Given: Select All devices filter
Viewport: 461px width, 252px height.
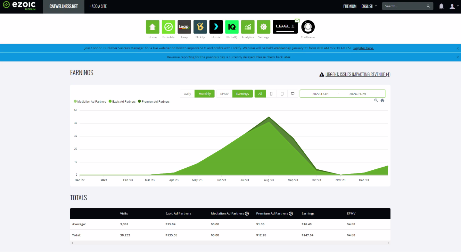Looking at the screenshot, I should tap(260, 94).
